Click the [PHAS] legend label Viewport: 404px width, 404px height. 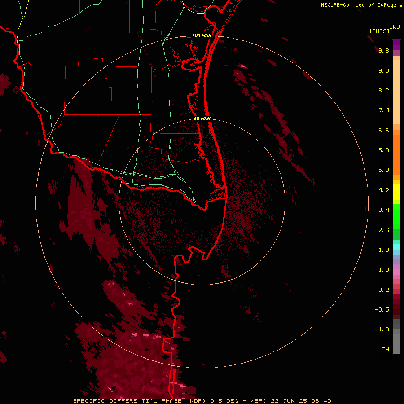tap(379, 31)
